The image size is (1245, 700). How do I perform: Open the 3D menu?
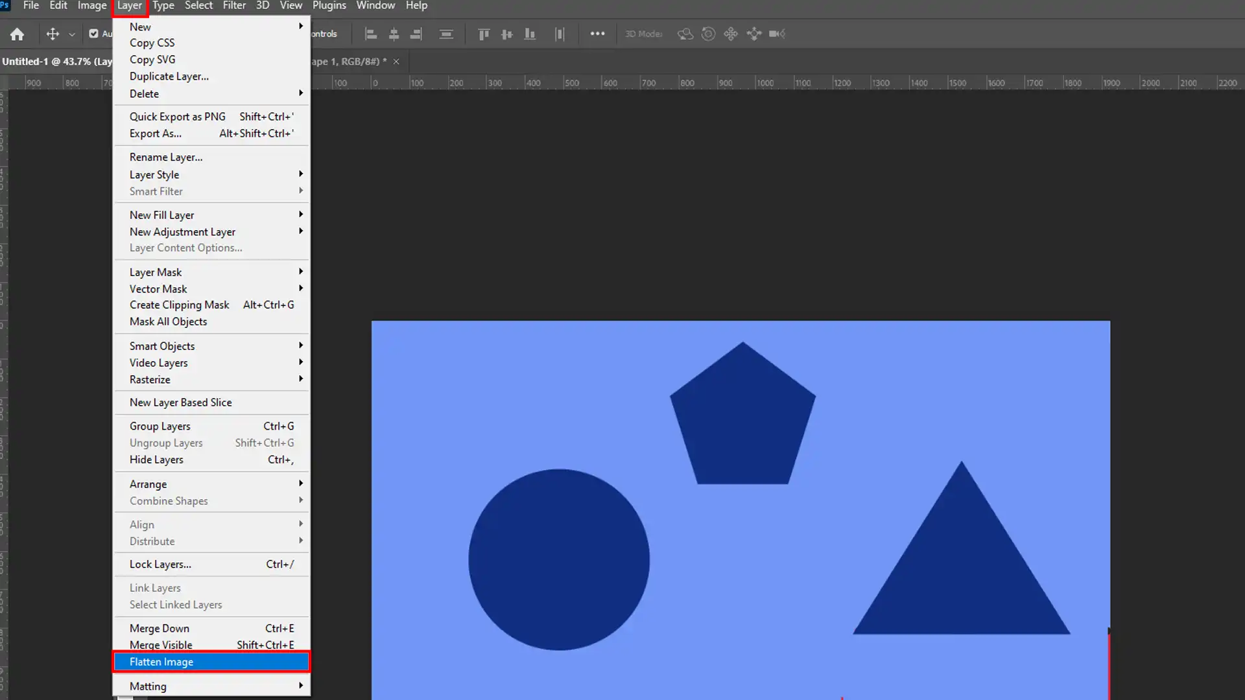point(263,6)
